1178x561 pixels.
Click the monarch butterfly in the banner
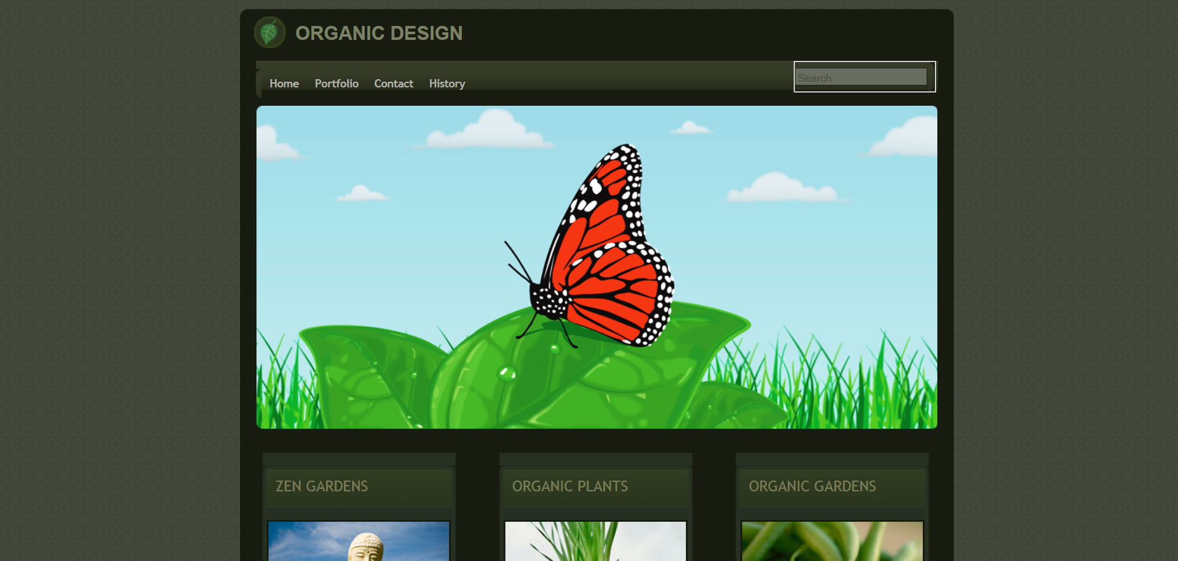point(608,253)
